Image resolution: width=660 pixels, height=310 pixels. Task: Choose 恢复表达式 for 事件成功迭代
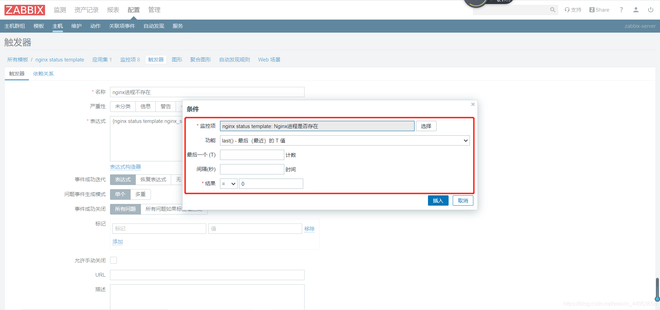pos(153,180)
